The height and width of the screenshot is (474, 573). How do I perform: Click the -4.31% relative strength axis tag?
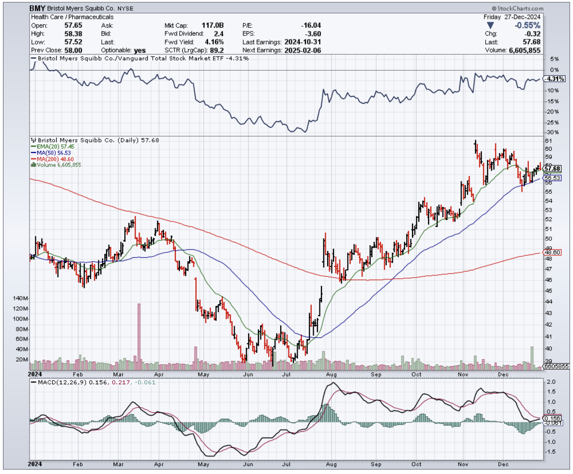(x=553, y=79)
